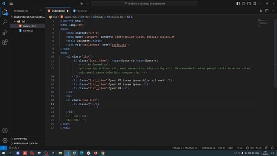This screenshot has width=277, height=156.
Task: Click the unsaved dot on index.html tab
Action: click(68, 11)
